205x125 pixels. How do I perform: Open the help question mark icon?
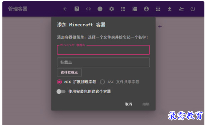click(77, 9)
